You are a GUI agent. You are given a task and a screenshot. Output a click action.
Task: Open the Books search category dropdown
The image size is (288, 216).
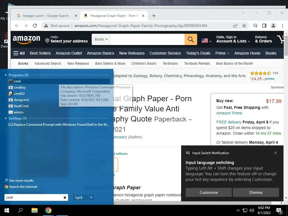101,39
